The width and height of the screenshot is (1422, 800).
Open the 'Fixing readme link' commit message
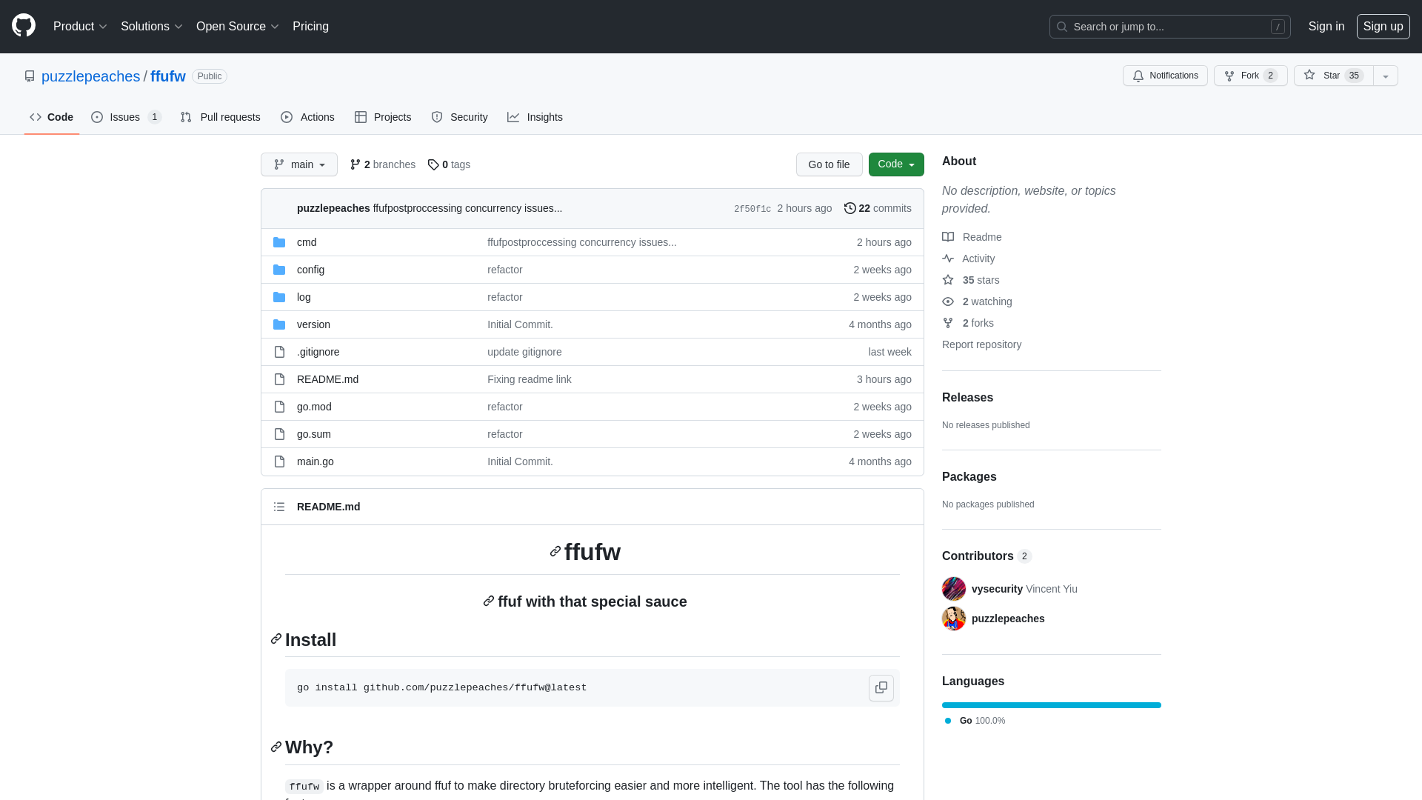[530, 379]
